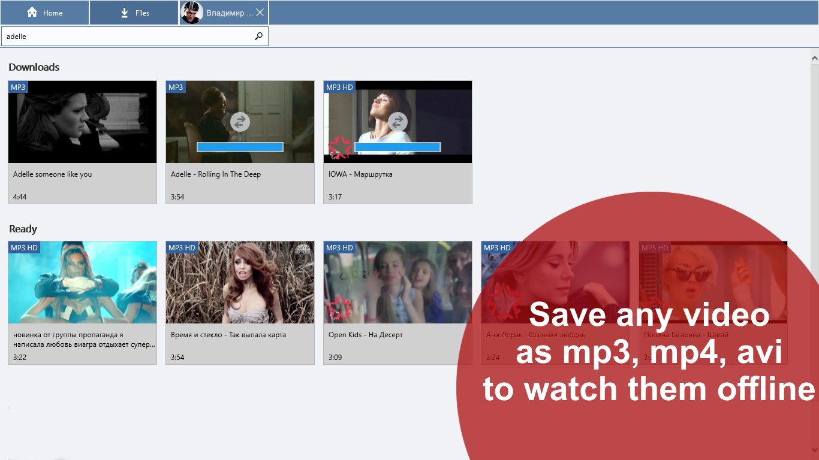Click red star logo on Open Kids thumbnail
819x460 pixels.
(x=340, y=308)
